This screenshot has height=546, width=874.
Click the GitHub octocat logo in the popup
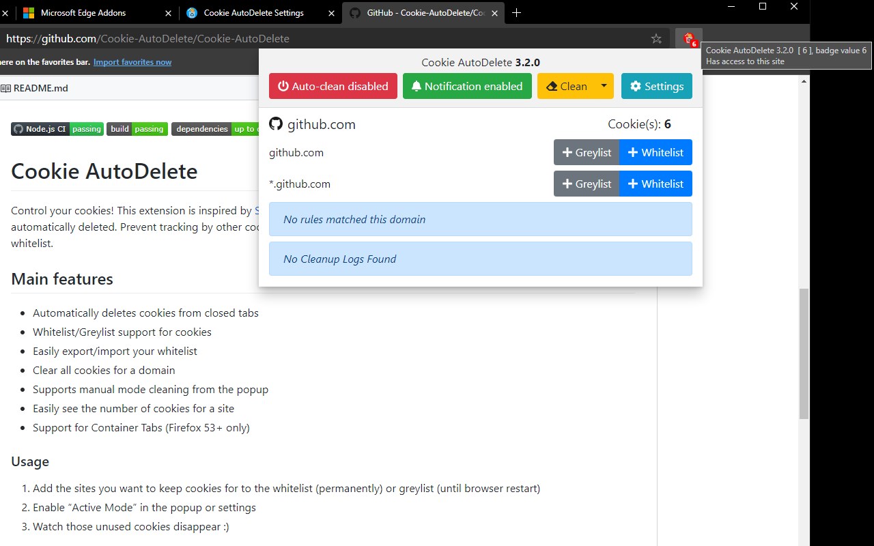point(276,124)
